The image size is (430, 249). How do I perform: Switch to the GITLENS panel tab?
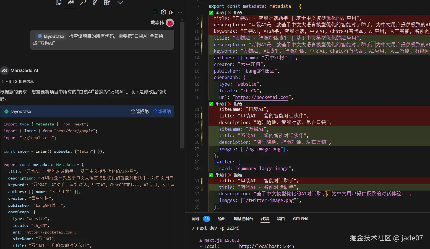300,219
